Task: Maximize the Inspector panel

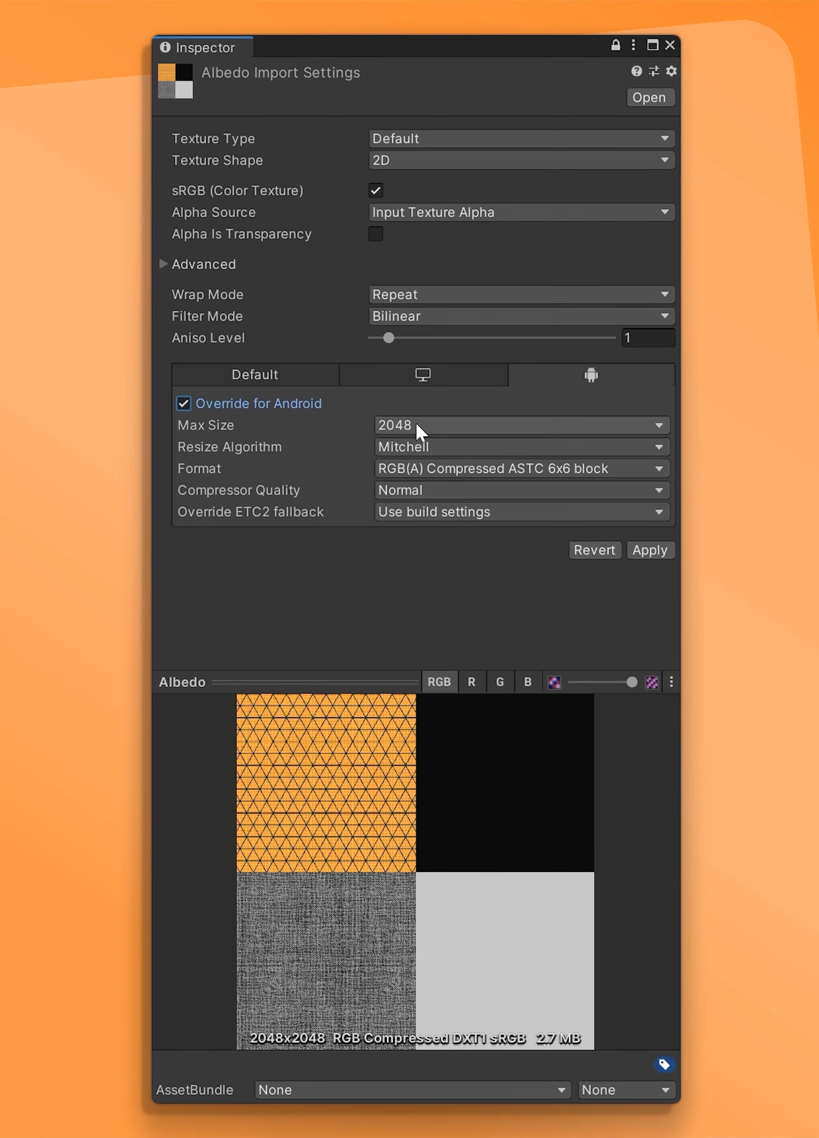Action: tap(652, 45)
